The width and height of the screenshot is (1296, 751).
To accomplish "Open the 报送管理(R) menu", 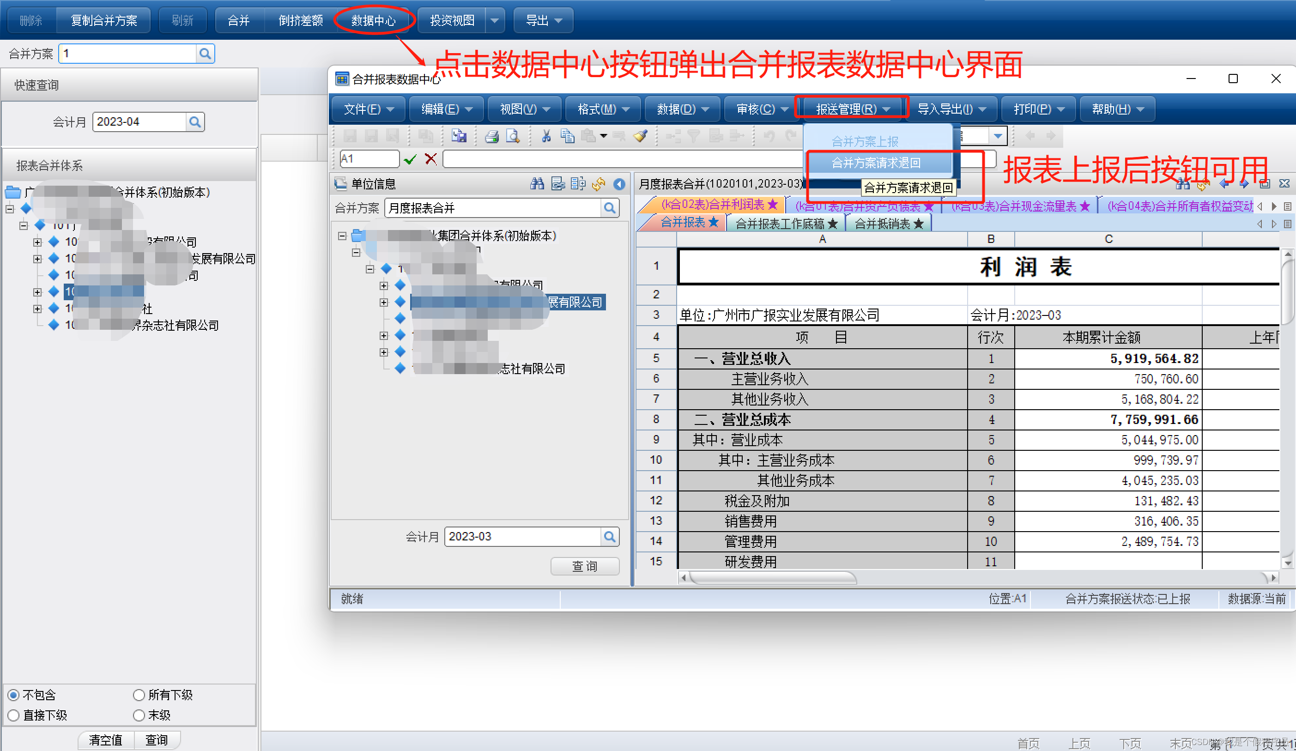I will click(x=852, y=109).
